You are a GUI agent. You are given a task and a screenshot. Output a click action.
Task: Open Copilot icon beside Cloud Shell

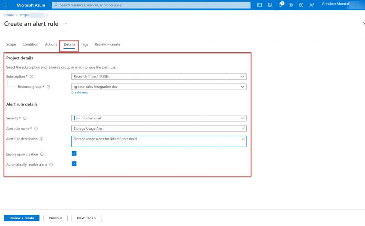pyautogui.click(x=270, y=5)
